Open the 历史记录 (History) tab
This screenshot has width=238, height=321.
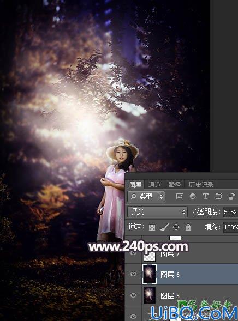(x=201, y=185)
